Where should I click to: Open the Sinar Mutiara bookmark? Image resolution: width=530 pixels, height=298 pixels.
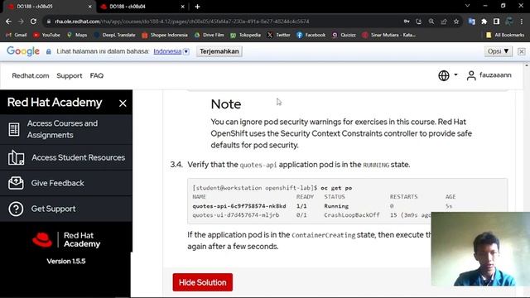tap(388, 35)
